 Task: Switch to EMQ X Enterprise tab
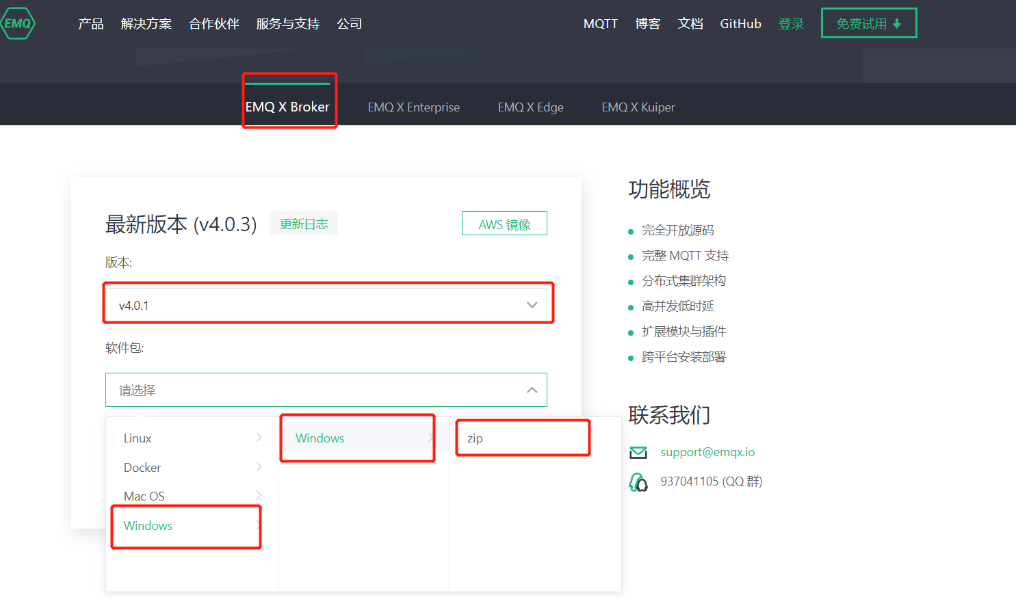[x=414, y=107]
